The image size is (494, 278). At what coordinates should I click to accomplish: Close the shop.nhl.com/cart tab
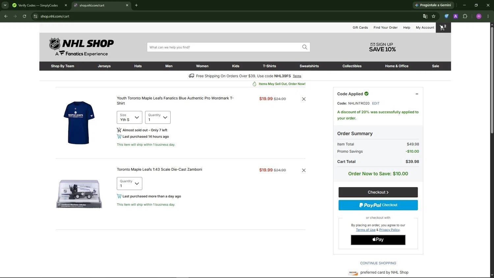(x=127, y=5)
